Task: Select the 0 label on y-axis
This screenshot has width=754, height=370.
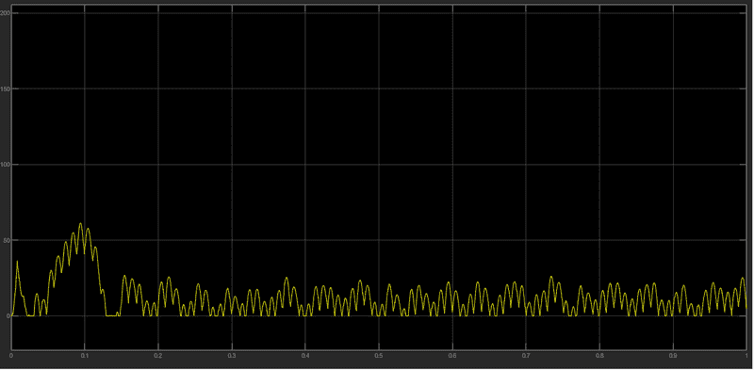Action: tap(8, 316)
